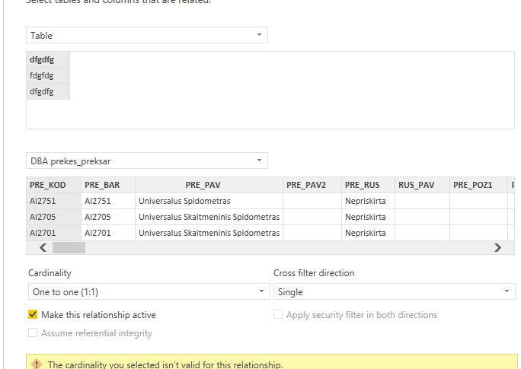Open the DBA prekes_preksar table dropdown
This screenshot has width=521, height=369.
point(147,161)
